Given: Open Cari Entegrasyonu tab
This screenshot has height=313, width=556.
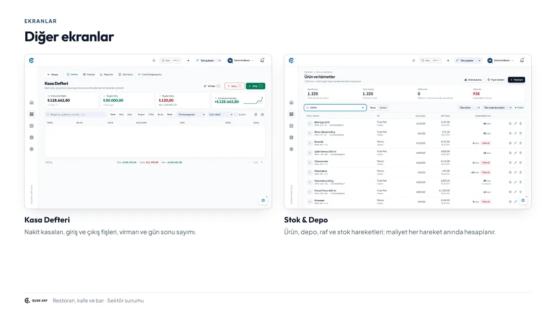Looking at the screenshot, I should click(150, 74).
